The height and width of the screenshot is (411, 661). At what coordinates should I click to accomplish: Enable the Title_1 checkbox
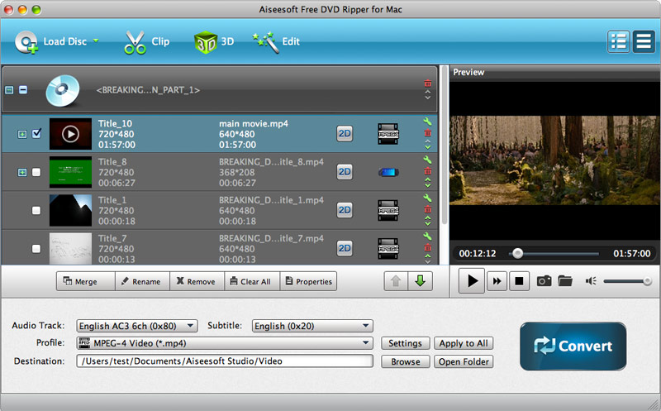pyautogui.click(x=36, y=211)
